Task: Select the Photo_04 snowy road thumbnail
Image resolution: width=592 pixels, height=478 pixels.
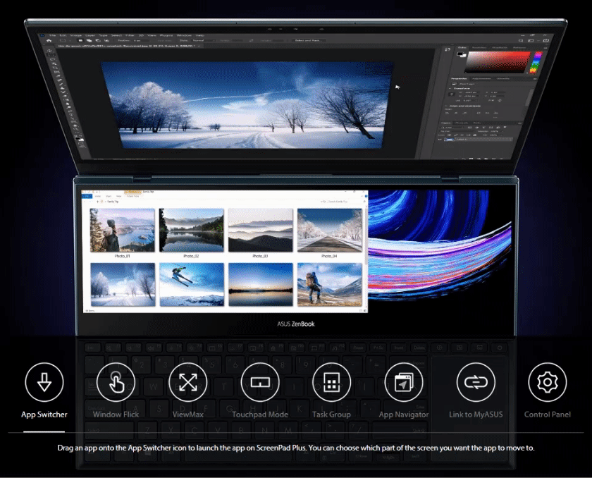Action: click(330, 230)
